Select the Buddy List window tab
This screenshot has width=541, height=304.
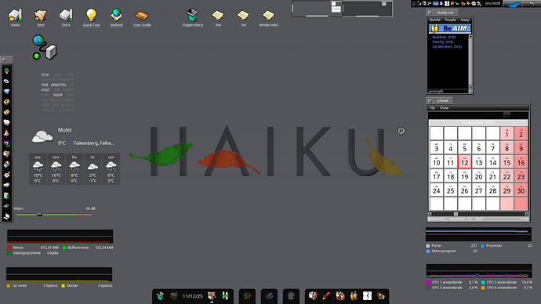point(442,13)
